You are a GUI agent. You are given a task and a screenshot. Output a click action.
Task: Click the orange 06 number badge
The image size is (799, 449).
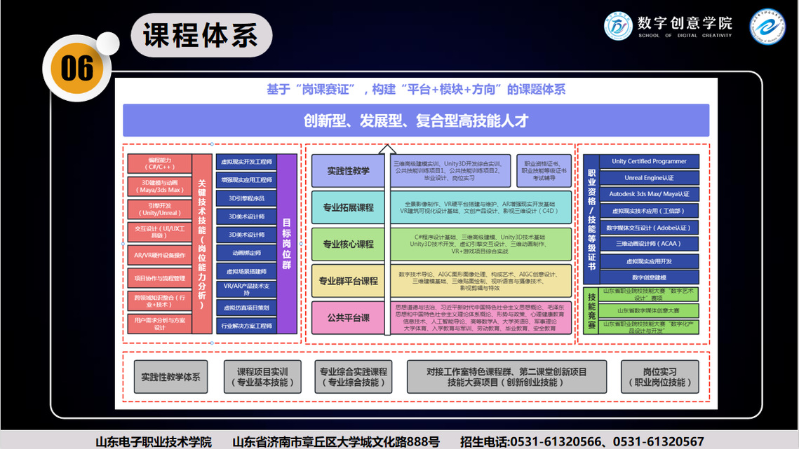[76, 68]
